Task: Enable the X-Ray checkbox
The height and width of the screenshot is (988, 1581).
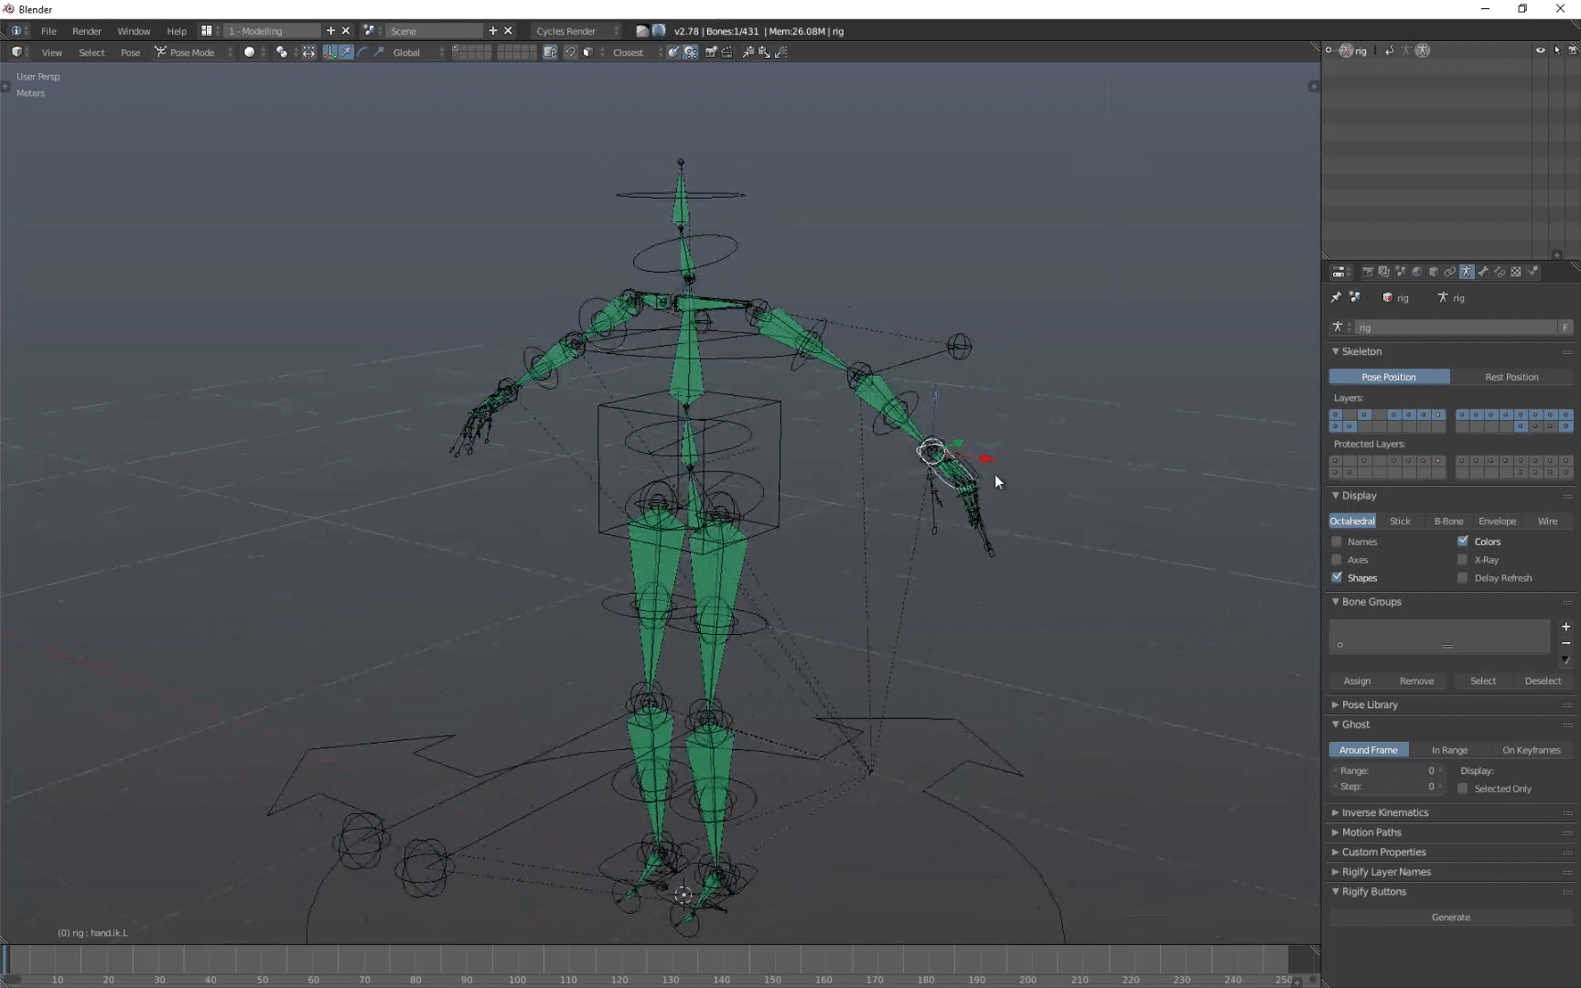Action: pyautogui.click(x=1463, y=560)
